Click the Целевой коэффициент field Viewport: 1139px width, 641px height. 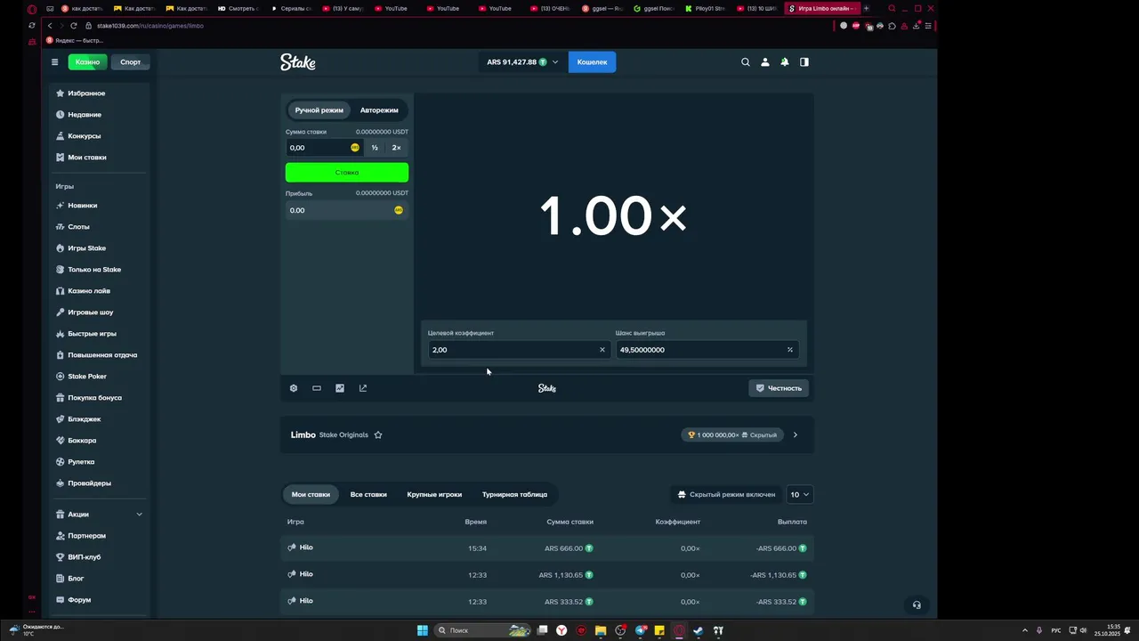pos(519,350)
